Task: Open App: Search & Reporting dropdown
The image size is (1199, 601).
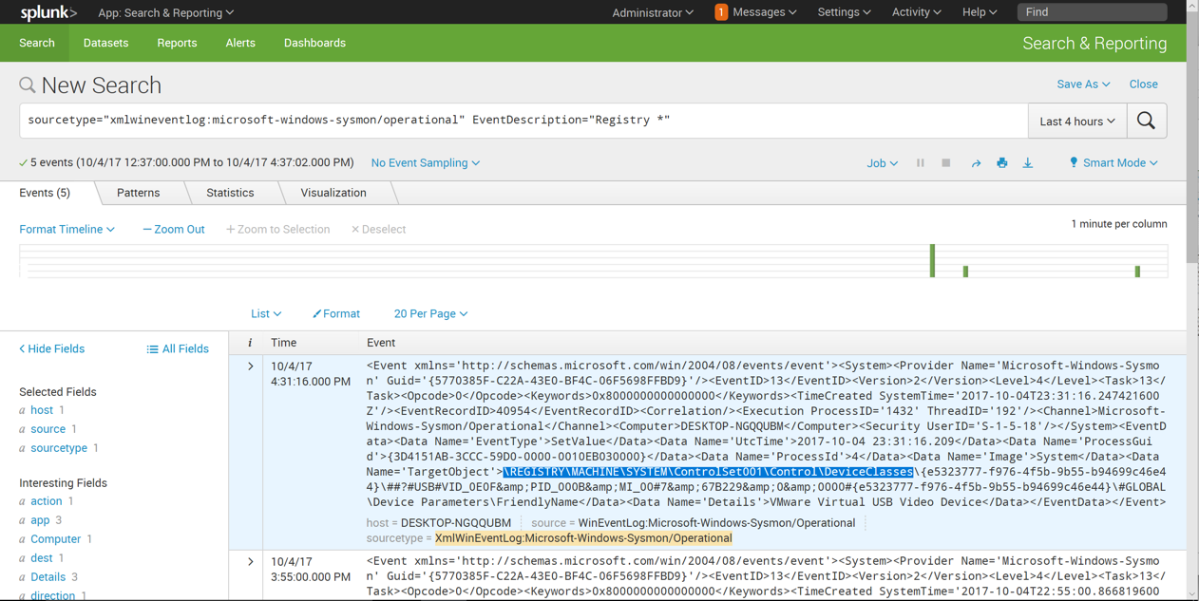Action: coord(166,12)
